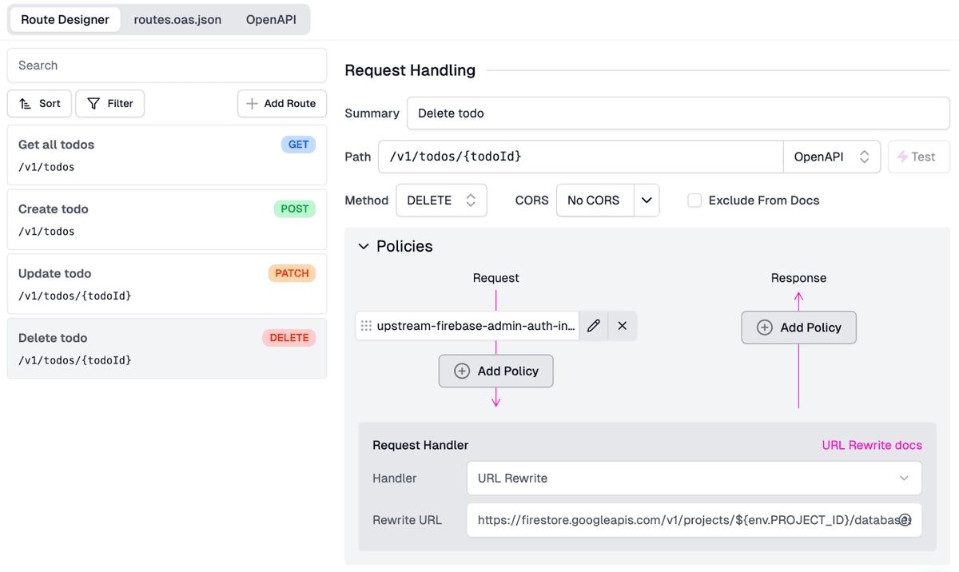Click the @ icon in the Rewrite URL field
959x572 pixels.
pos(904,519)
